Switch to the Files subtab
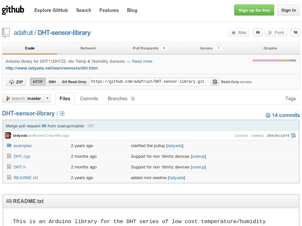Screen dimensions: 302x226 tap(65, 99)
